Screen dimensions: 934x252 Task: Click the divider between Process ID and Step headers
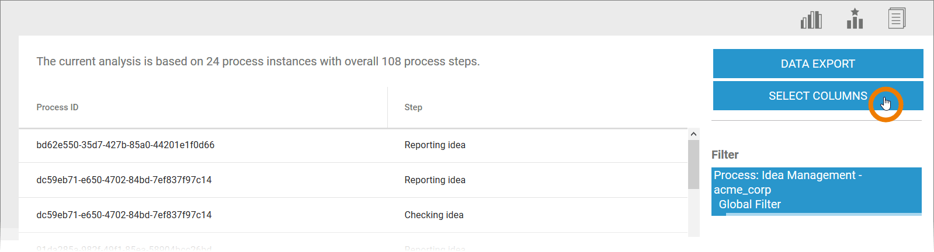coord(387,107)
